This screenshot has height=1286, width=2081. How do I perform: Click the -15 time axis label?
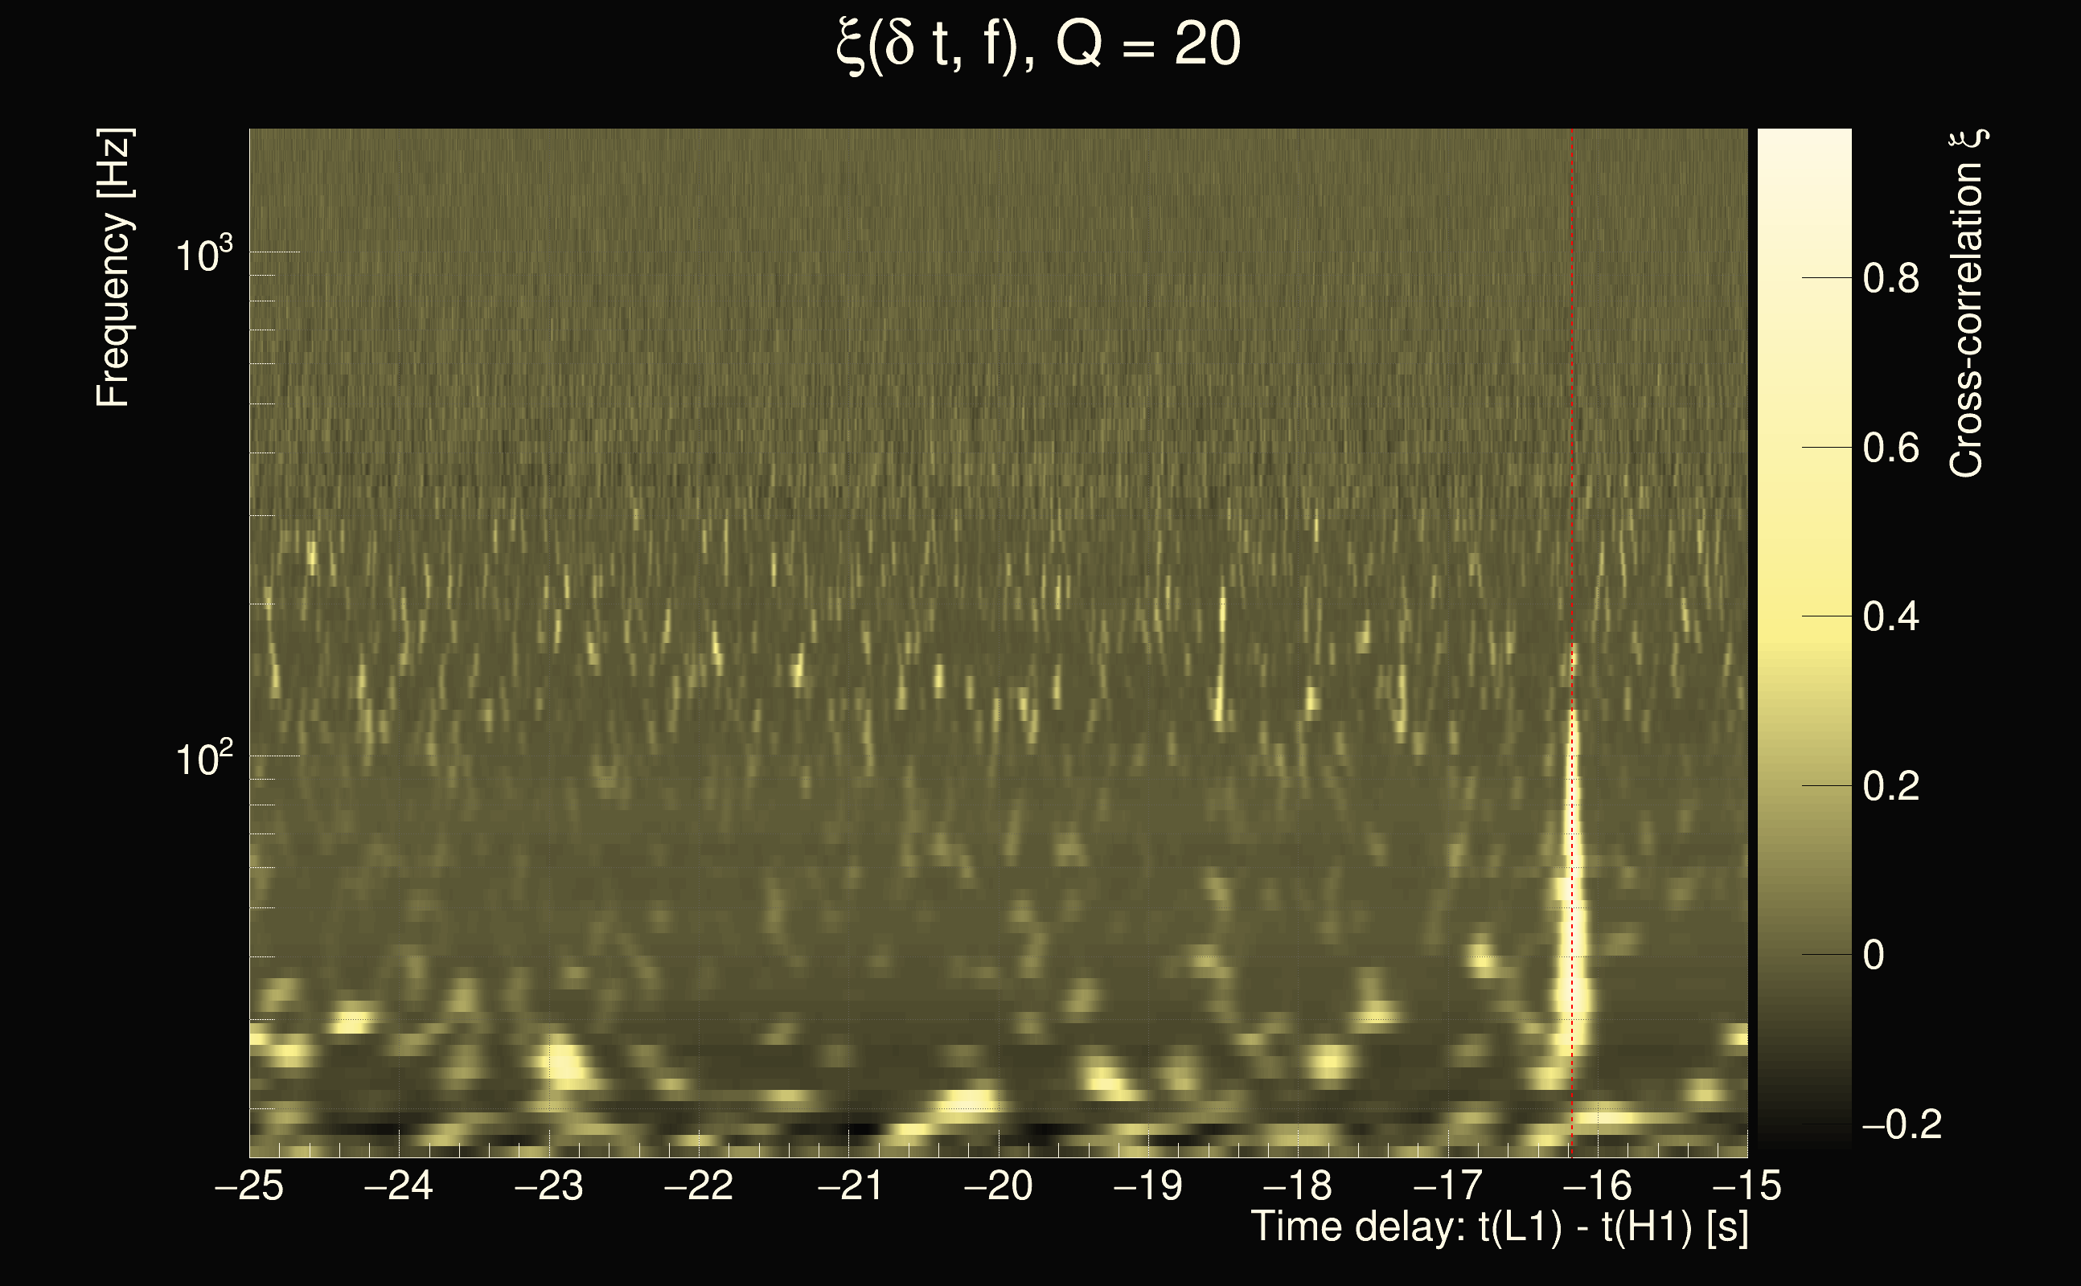pos(1746,1186)
